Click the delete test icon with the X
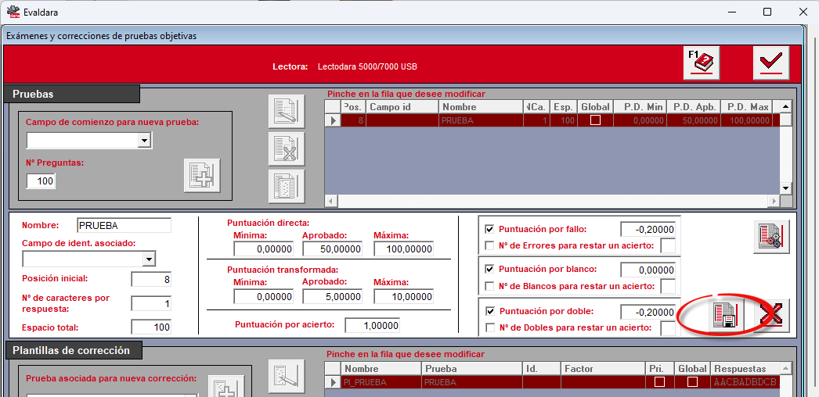819x397 pixels. pyautogui.click(x=287, y=149)
